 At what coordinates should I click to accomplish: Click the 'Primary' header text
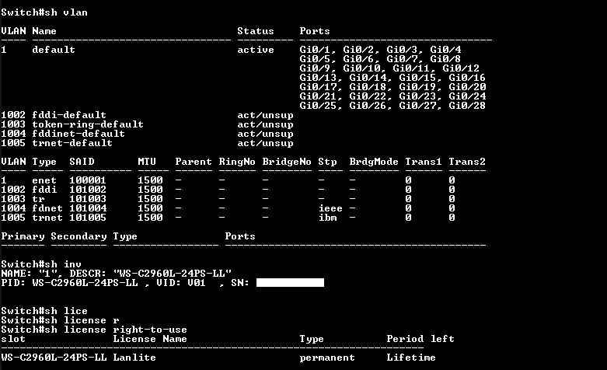coord(23,236)
